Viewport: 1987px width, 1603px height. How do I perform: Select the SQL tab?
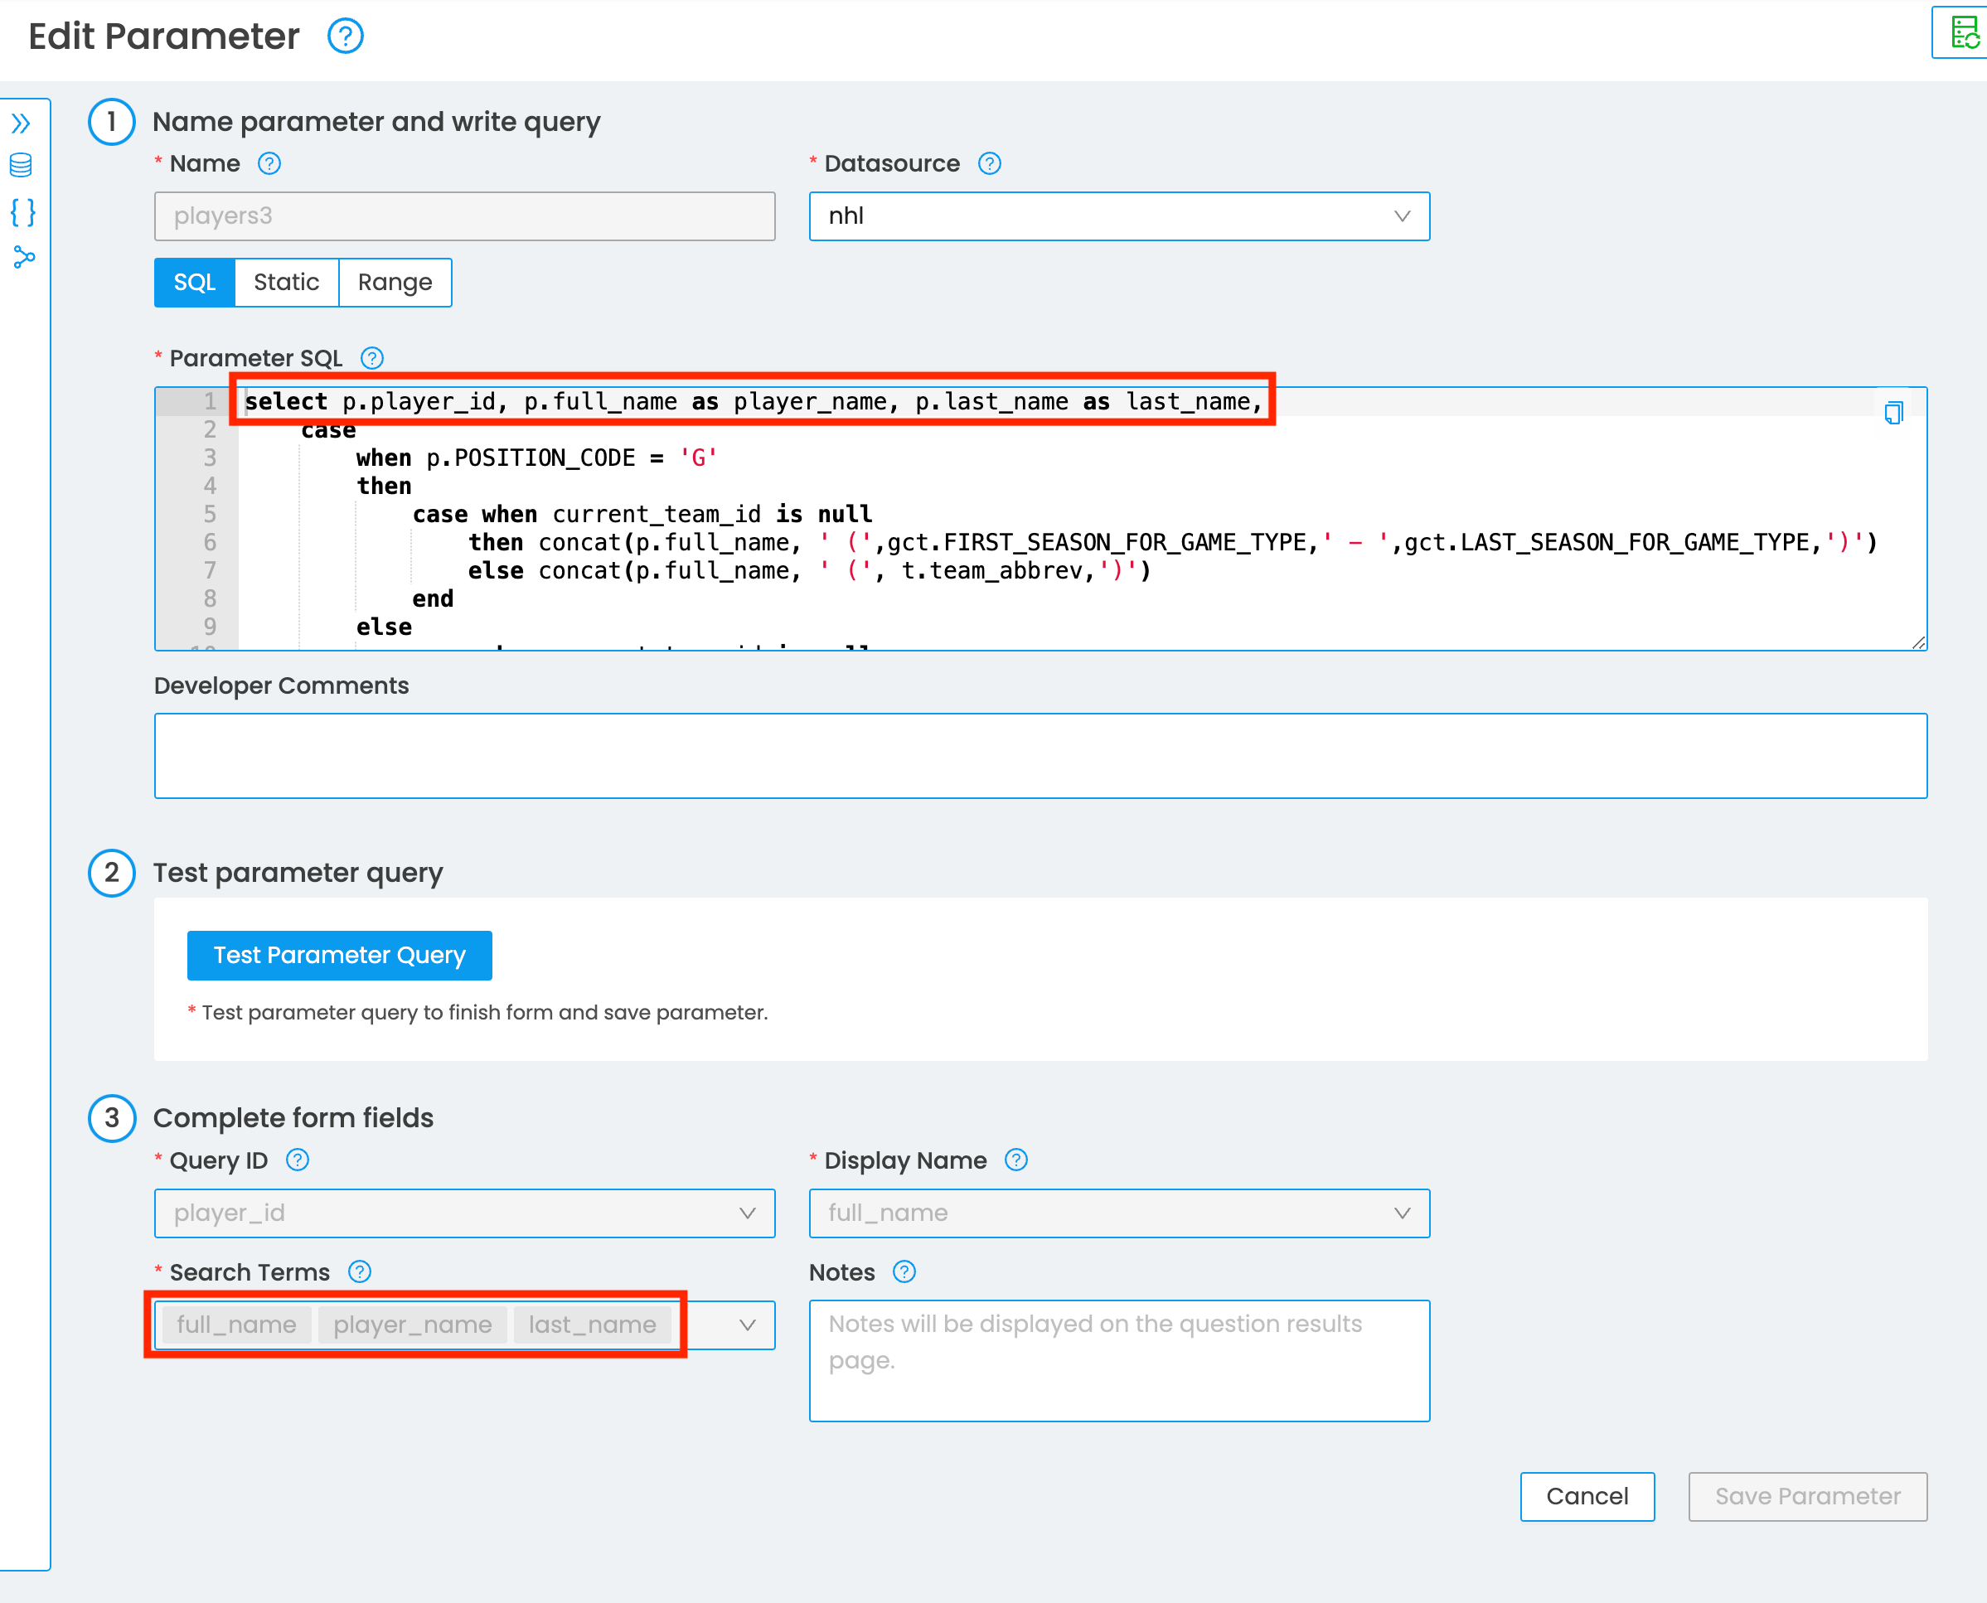click(195, 283)
